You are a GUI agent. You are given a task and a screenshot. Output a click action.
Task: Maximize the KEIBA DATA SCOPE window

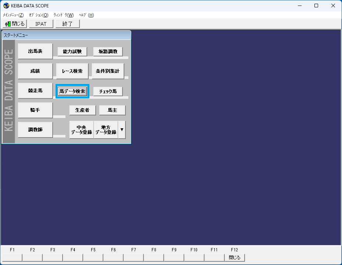(x=316, y=6)
